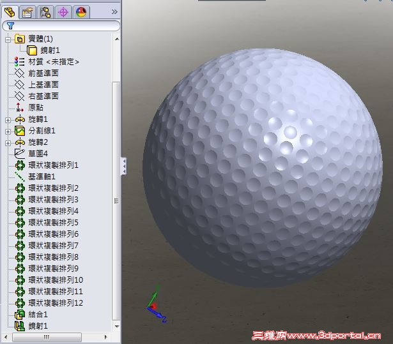Image resolution: width=393 pixels, height=344 pixels.
Task: Click the 環狀複製排列12 text label
Action: [56, 303]
